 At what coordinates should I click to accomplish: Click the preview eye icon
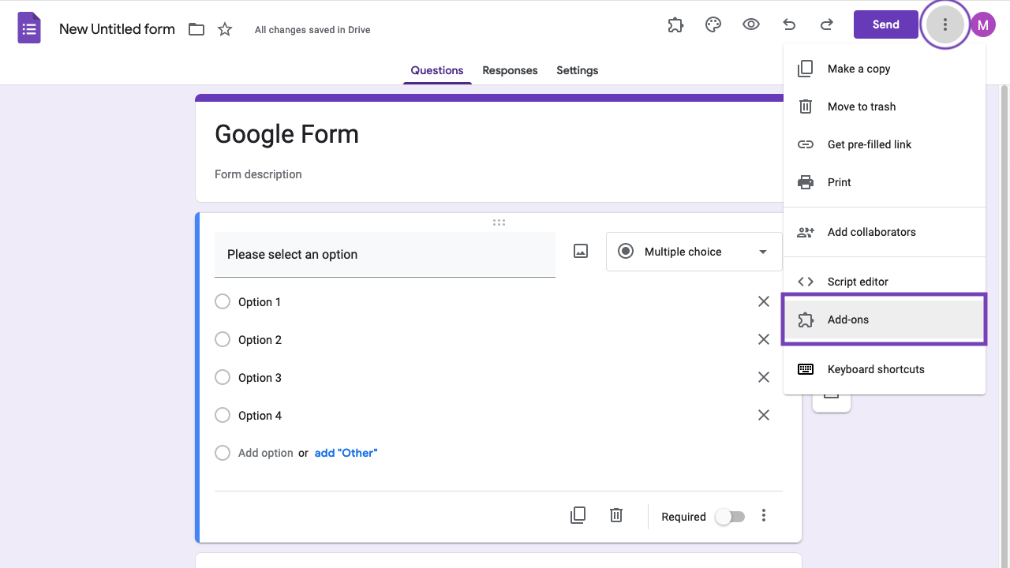click(751, 24)
